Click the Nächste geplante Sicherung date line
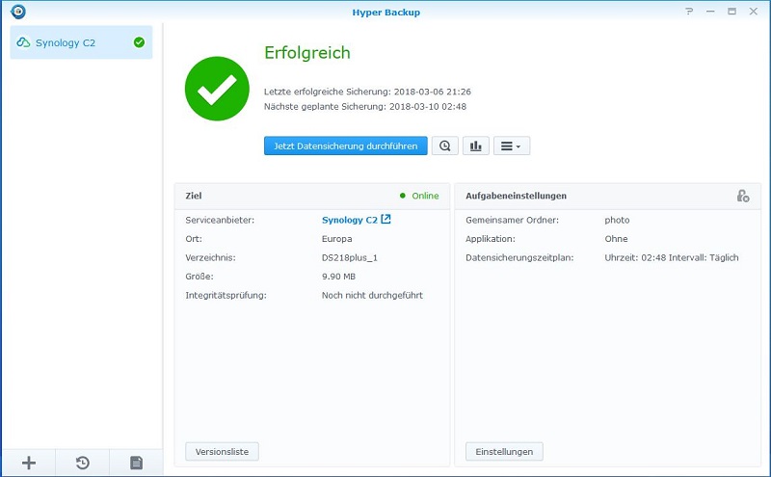 (x=365, y=106)
